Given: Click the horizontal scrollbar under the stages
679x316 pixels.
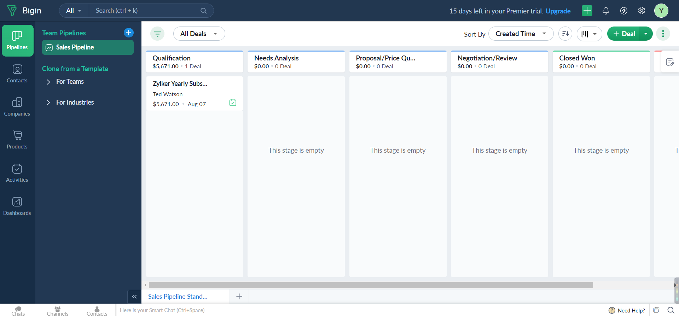Looking at the screenshot, I should click(x=371, y=285).
